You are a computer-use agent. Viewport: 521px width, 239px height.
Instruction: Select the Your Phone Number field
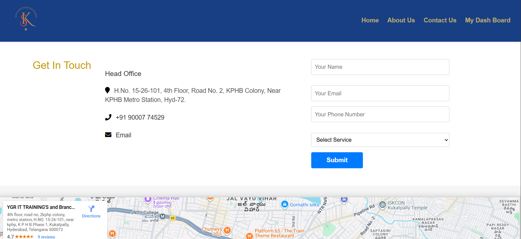click(x=380, y=114)
